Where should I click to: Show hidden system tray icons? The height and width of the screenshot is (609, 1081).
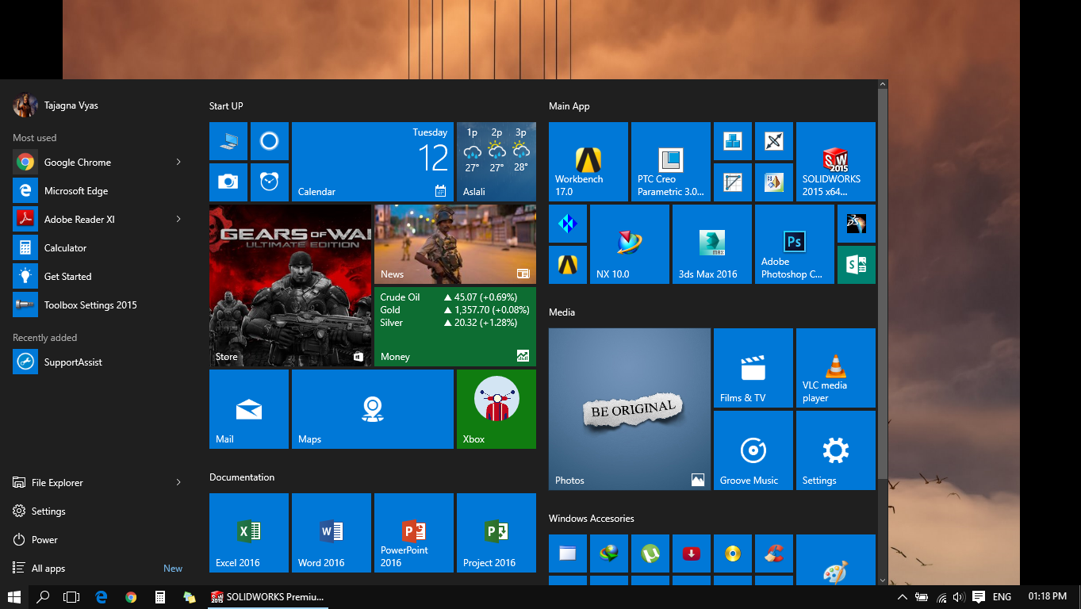[902, 596]
